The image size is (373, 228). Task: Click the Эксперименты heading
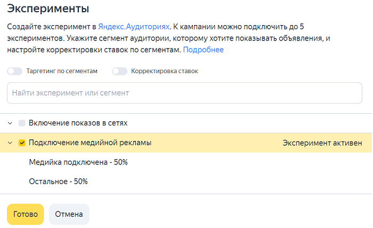point(48,9)
